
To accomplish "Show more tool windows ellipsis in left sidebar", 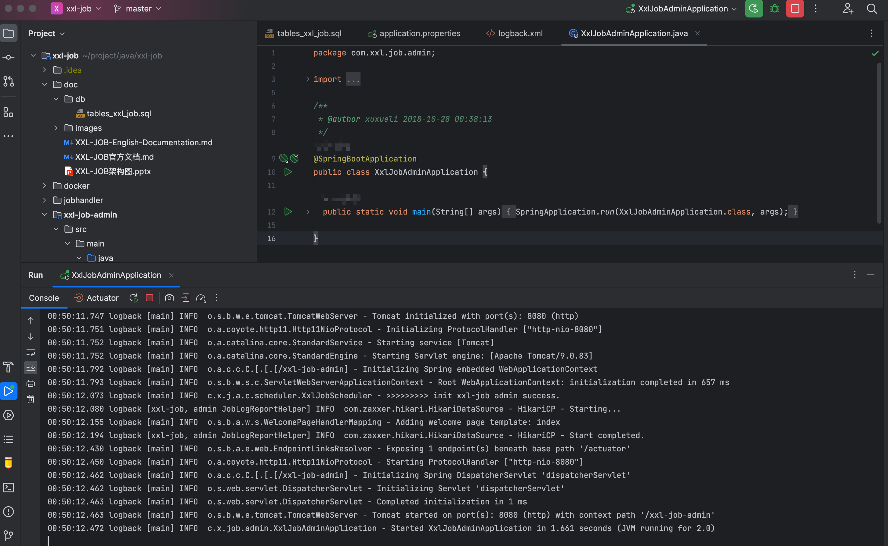I will tap(9, 136).
